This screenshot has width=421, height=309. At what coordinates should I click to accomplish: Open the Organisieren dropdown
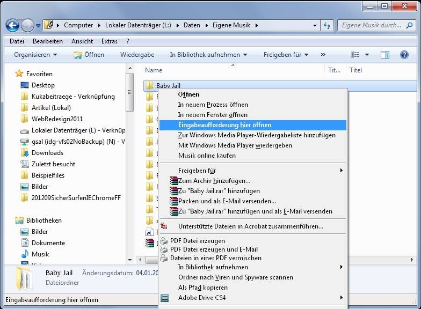[x=35, y=55]
